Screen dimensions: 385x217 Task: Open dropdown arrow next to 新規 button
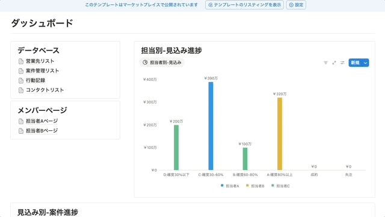[x=366, y=63]
